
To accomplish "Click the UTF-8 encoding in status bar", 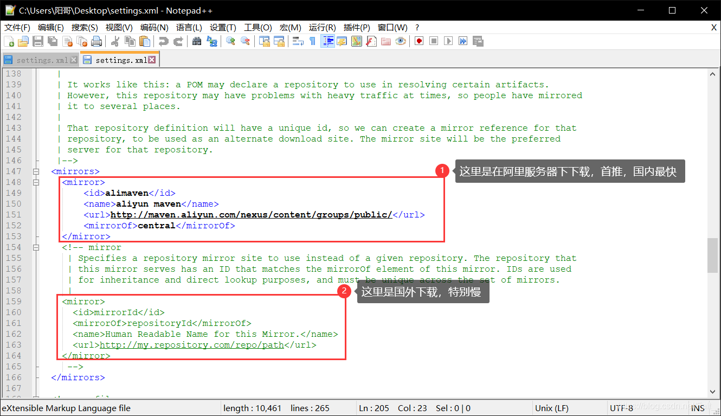I will tap(621, 408).
